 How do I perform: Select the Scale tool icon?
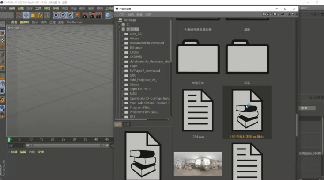(x=33, y=15)
